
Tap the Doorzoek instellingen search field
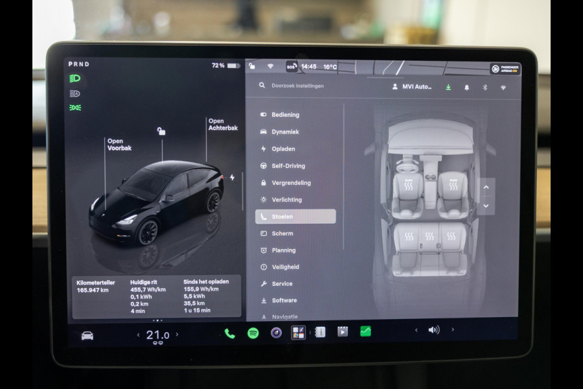[297, 86]
